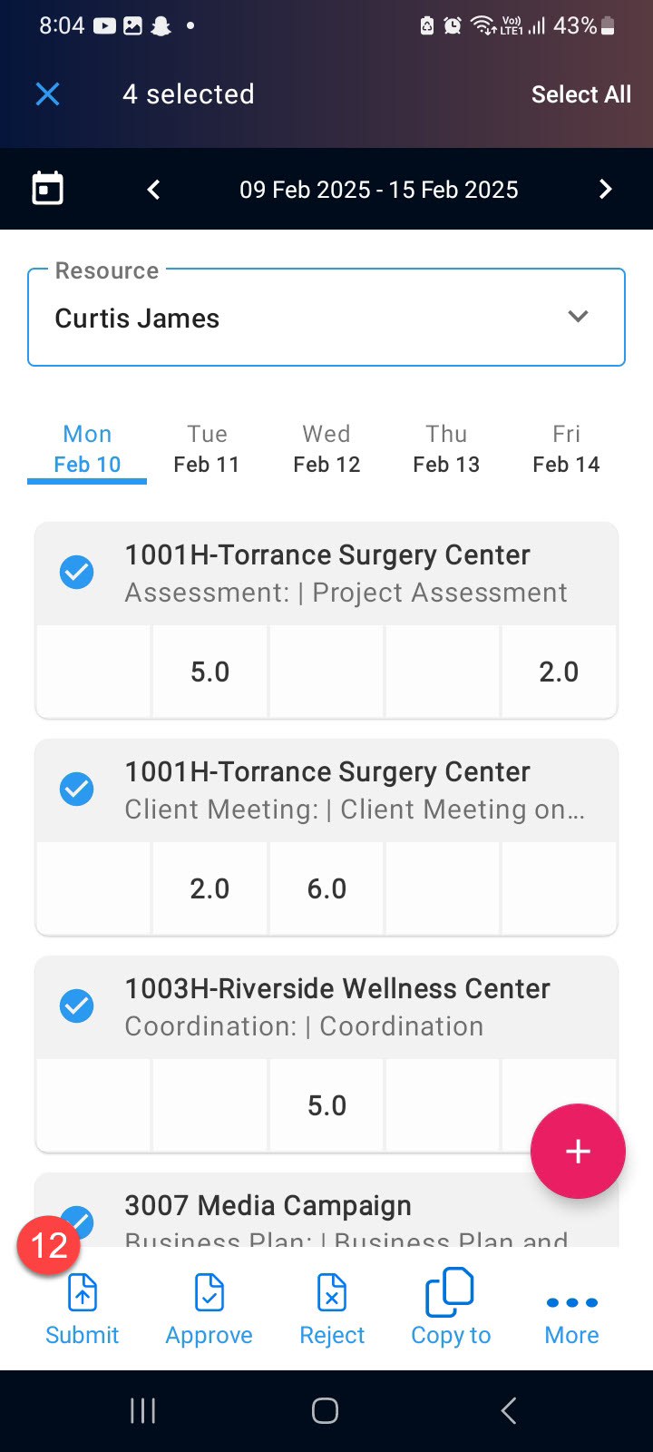653x1452 pixels.
Task: Tap the Android home navigation button
Action: tap(325, 1410)
